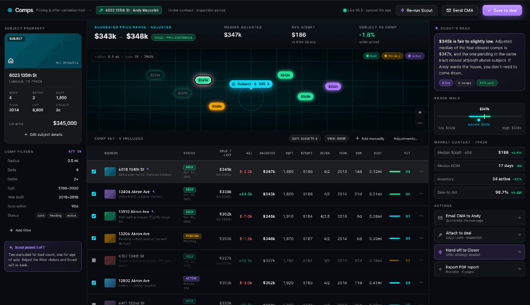This screenshot has height=305, width=530.
Task: Open the Sort: Scout fit dropdown
Action: [x=305, y=138]
